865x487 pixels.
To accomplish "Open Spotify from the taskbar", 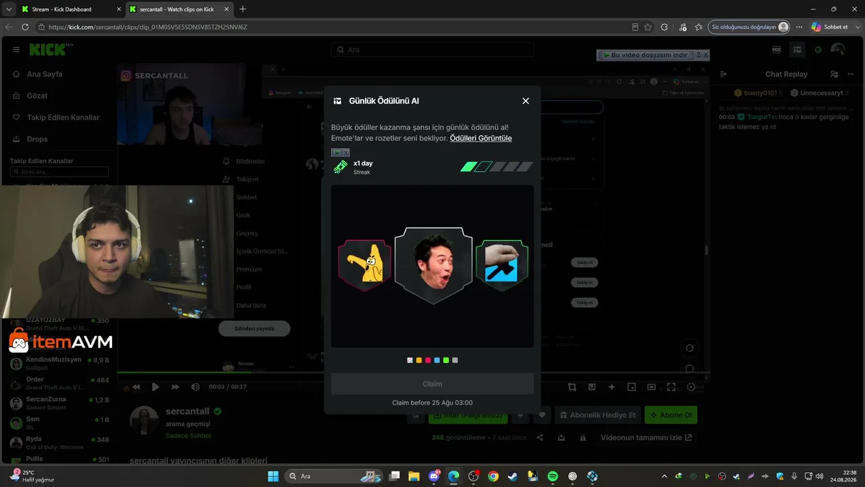I will coord(553,476).
